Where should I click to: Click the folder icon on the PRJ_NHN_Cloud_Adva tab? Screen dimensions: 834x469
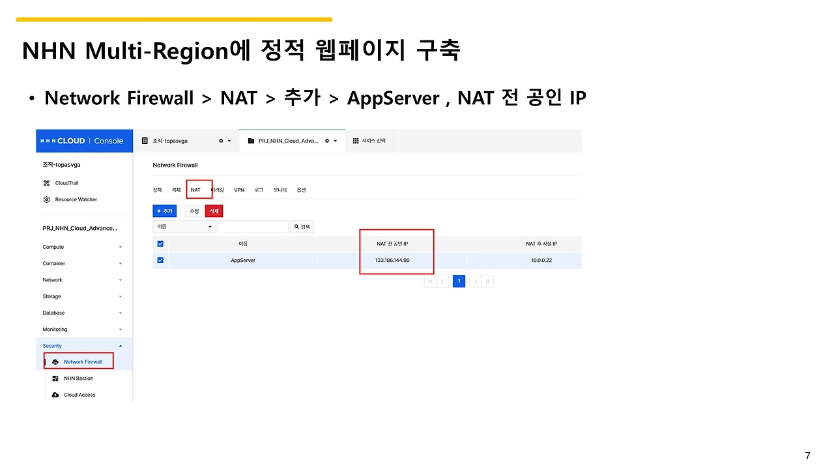coord(251,141)
